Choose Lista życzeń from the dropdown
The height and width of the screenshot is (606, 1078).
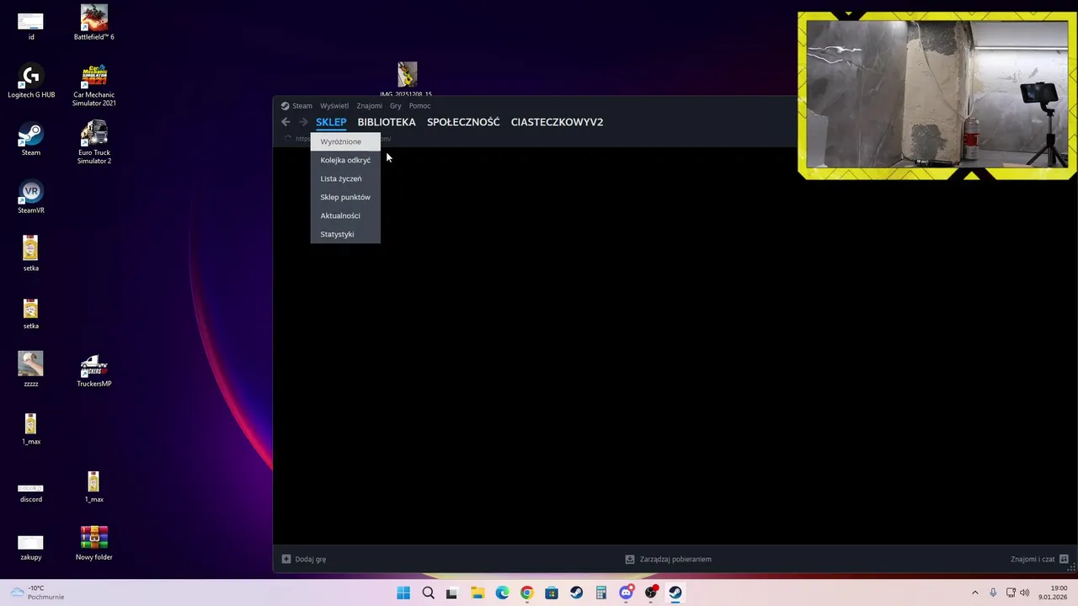pos(345,178)
